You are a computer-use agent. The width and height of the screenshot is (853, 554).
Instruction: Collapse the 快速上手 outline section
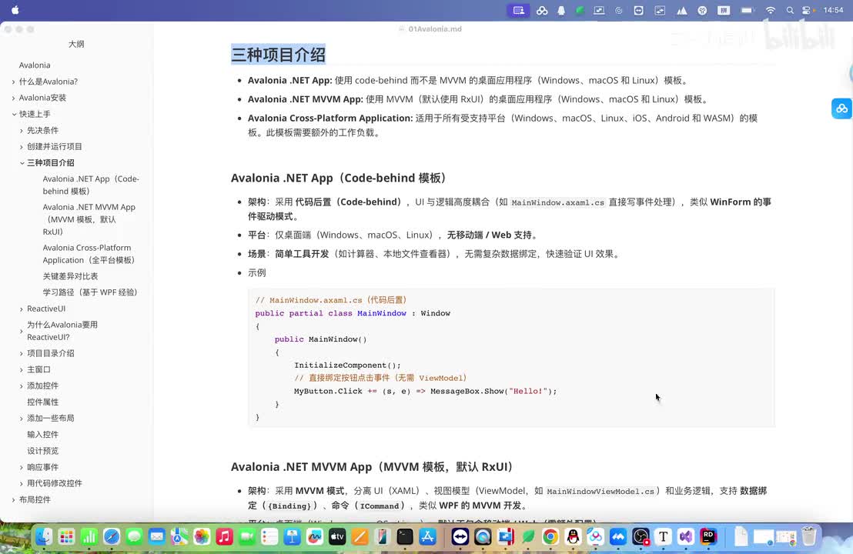(x=14, y=114)
